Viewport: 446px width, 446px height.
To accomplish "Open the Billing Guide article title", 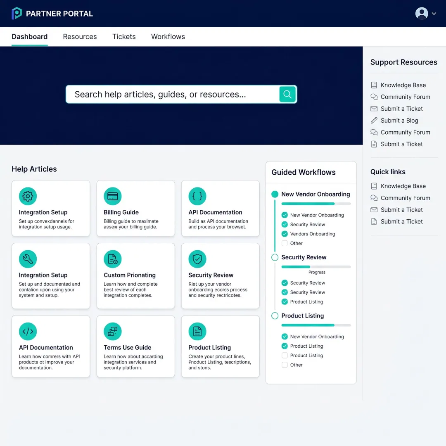I will [121, 212].
